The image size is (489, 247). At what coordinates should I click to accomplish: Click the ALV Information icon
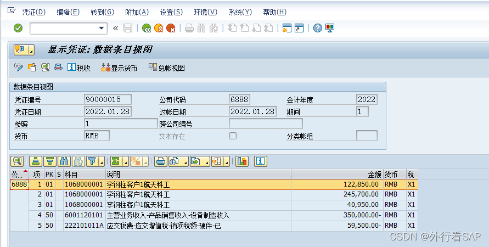(x=261, y=161)
